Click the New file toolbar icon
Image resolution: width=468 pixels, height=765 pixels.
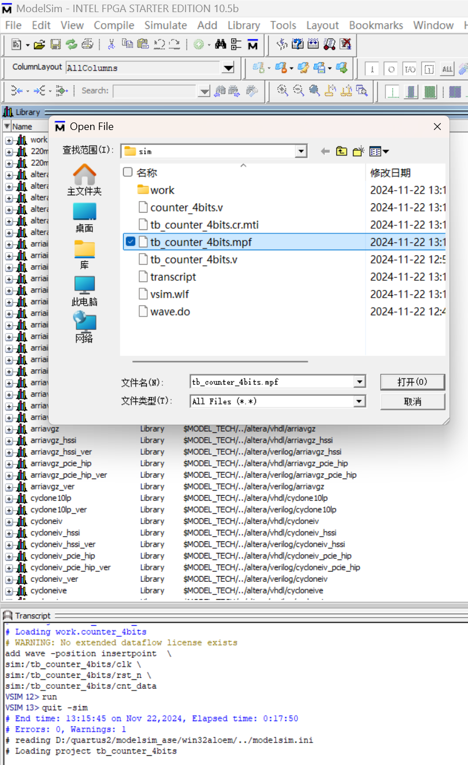(17, 44)
